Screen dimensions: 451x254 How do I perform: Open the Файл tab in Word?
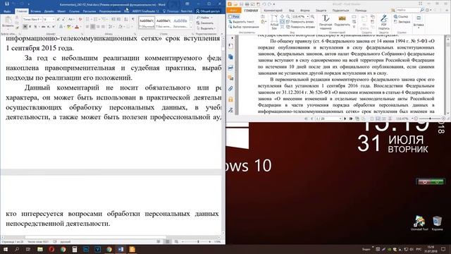pyautogui.click(x=7, y=11)
